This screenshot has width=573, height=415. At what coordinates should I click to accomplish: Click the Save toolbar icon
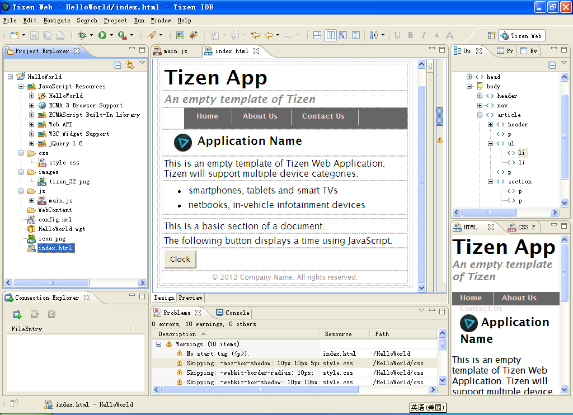pyautogui.click(x=34, y=35)
